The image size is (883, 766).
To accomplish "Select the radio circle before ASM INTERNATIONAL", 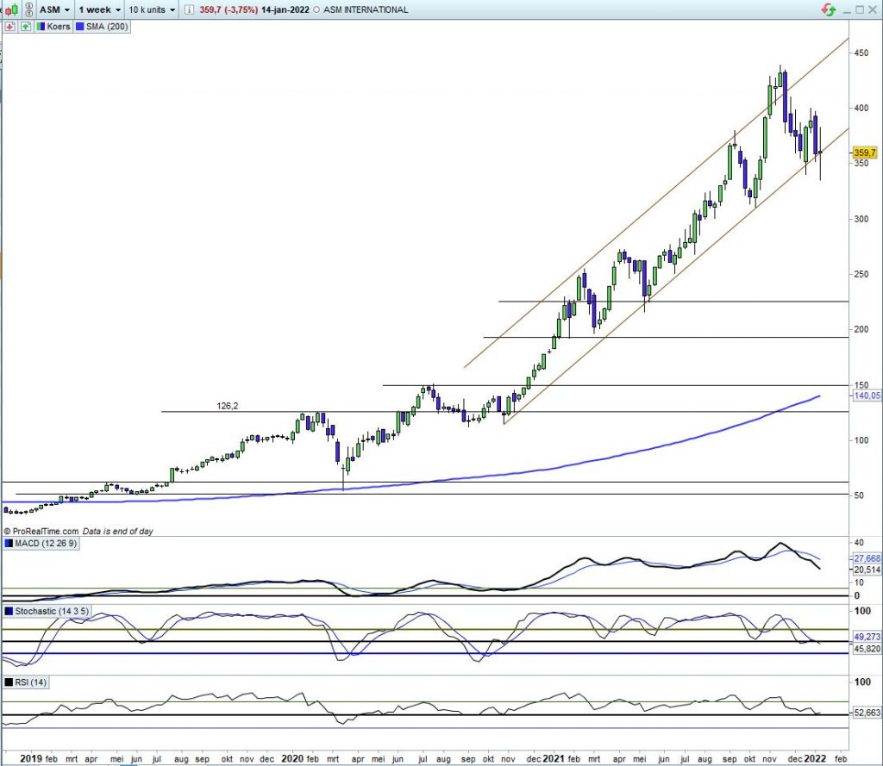I will click(316, 10).
